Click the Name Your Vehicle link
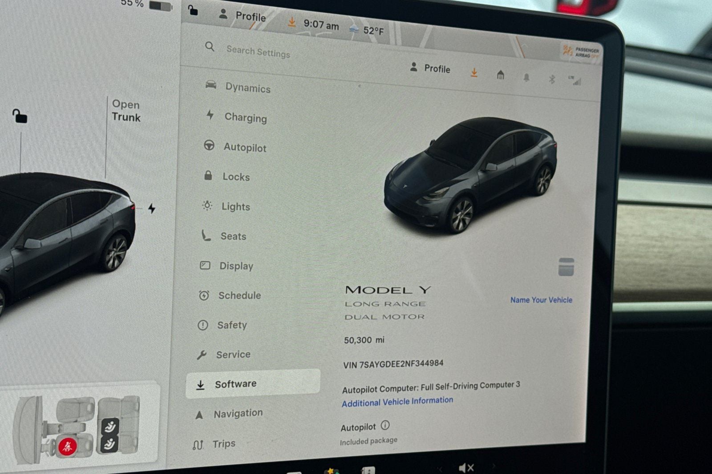Viewport: 712px width, 474px height. point(541,300)
